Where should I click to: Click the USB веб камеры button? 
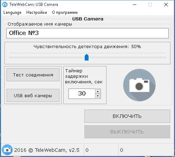click(33, 95)
